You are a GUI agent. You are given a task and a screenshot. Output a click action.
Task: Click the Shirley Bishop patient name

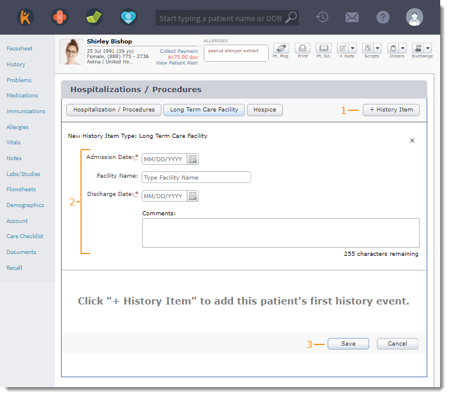[109, 42]
